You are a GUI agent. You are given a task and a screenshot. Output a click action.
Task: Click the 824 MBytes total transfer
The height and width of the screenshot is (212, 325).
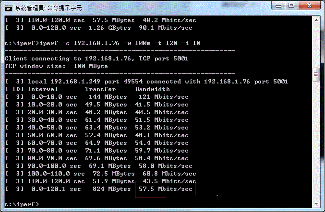112,189
